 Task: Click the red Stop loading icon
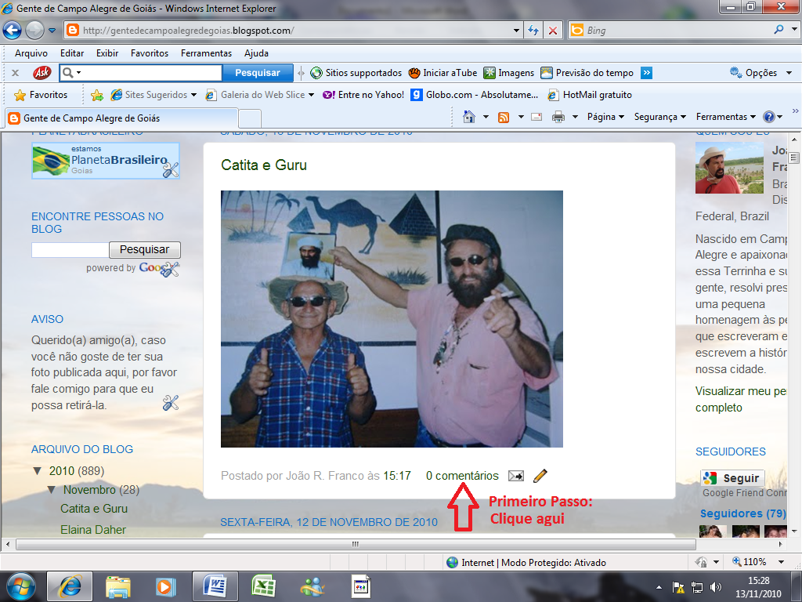553,31
